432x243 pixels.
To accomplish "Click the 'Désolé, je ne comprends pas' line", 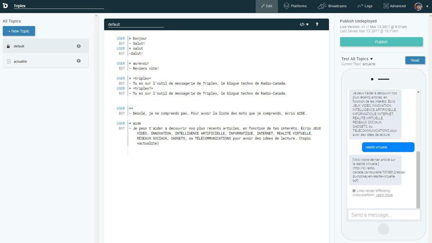I will (218, 114).
